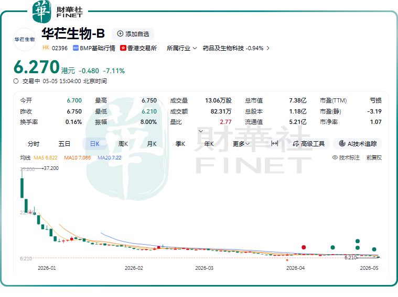Select the 日K chart tab
The image size is (398, 297).
tap(95, 144)
